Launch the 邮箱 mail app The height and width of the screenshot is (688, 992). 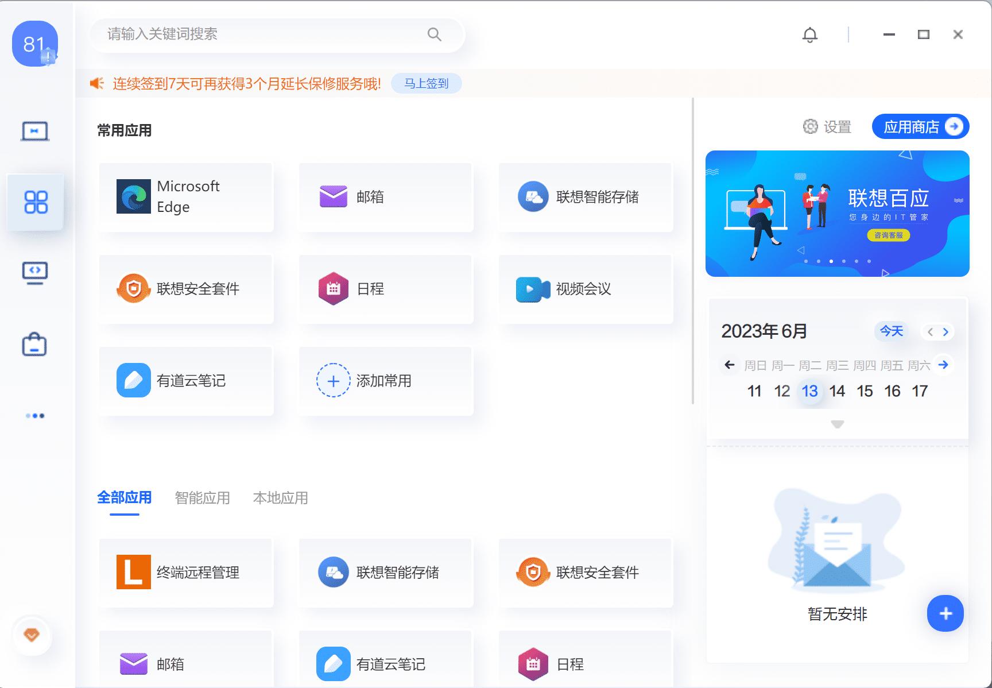[385, 196]
